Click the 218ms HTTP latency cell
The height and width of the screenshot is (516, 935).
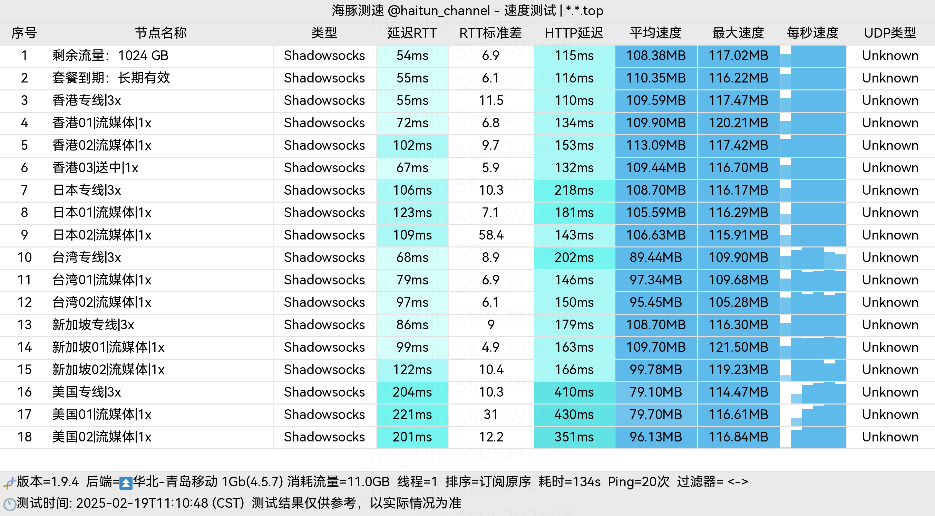(x=574, y=190)
